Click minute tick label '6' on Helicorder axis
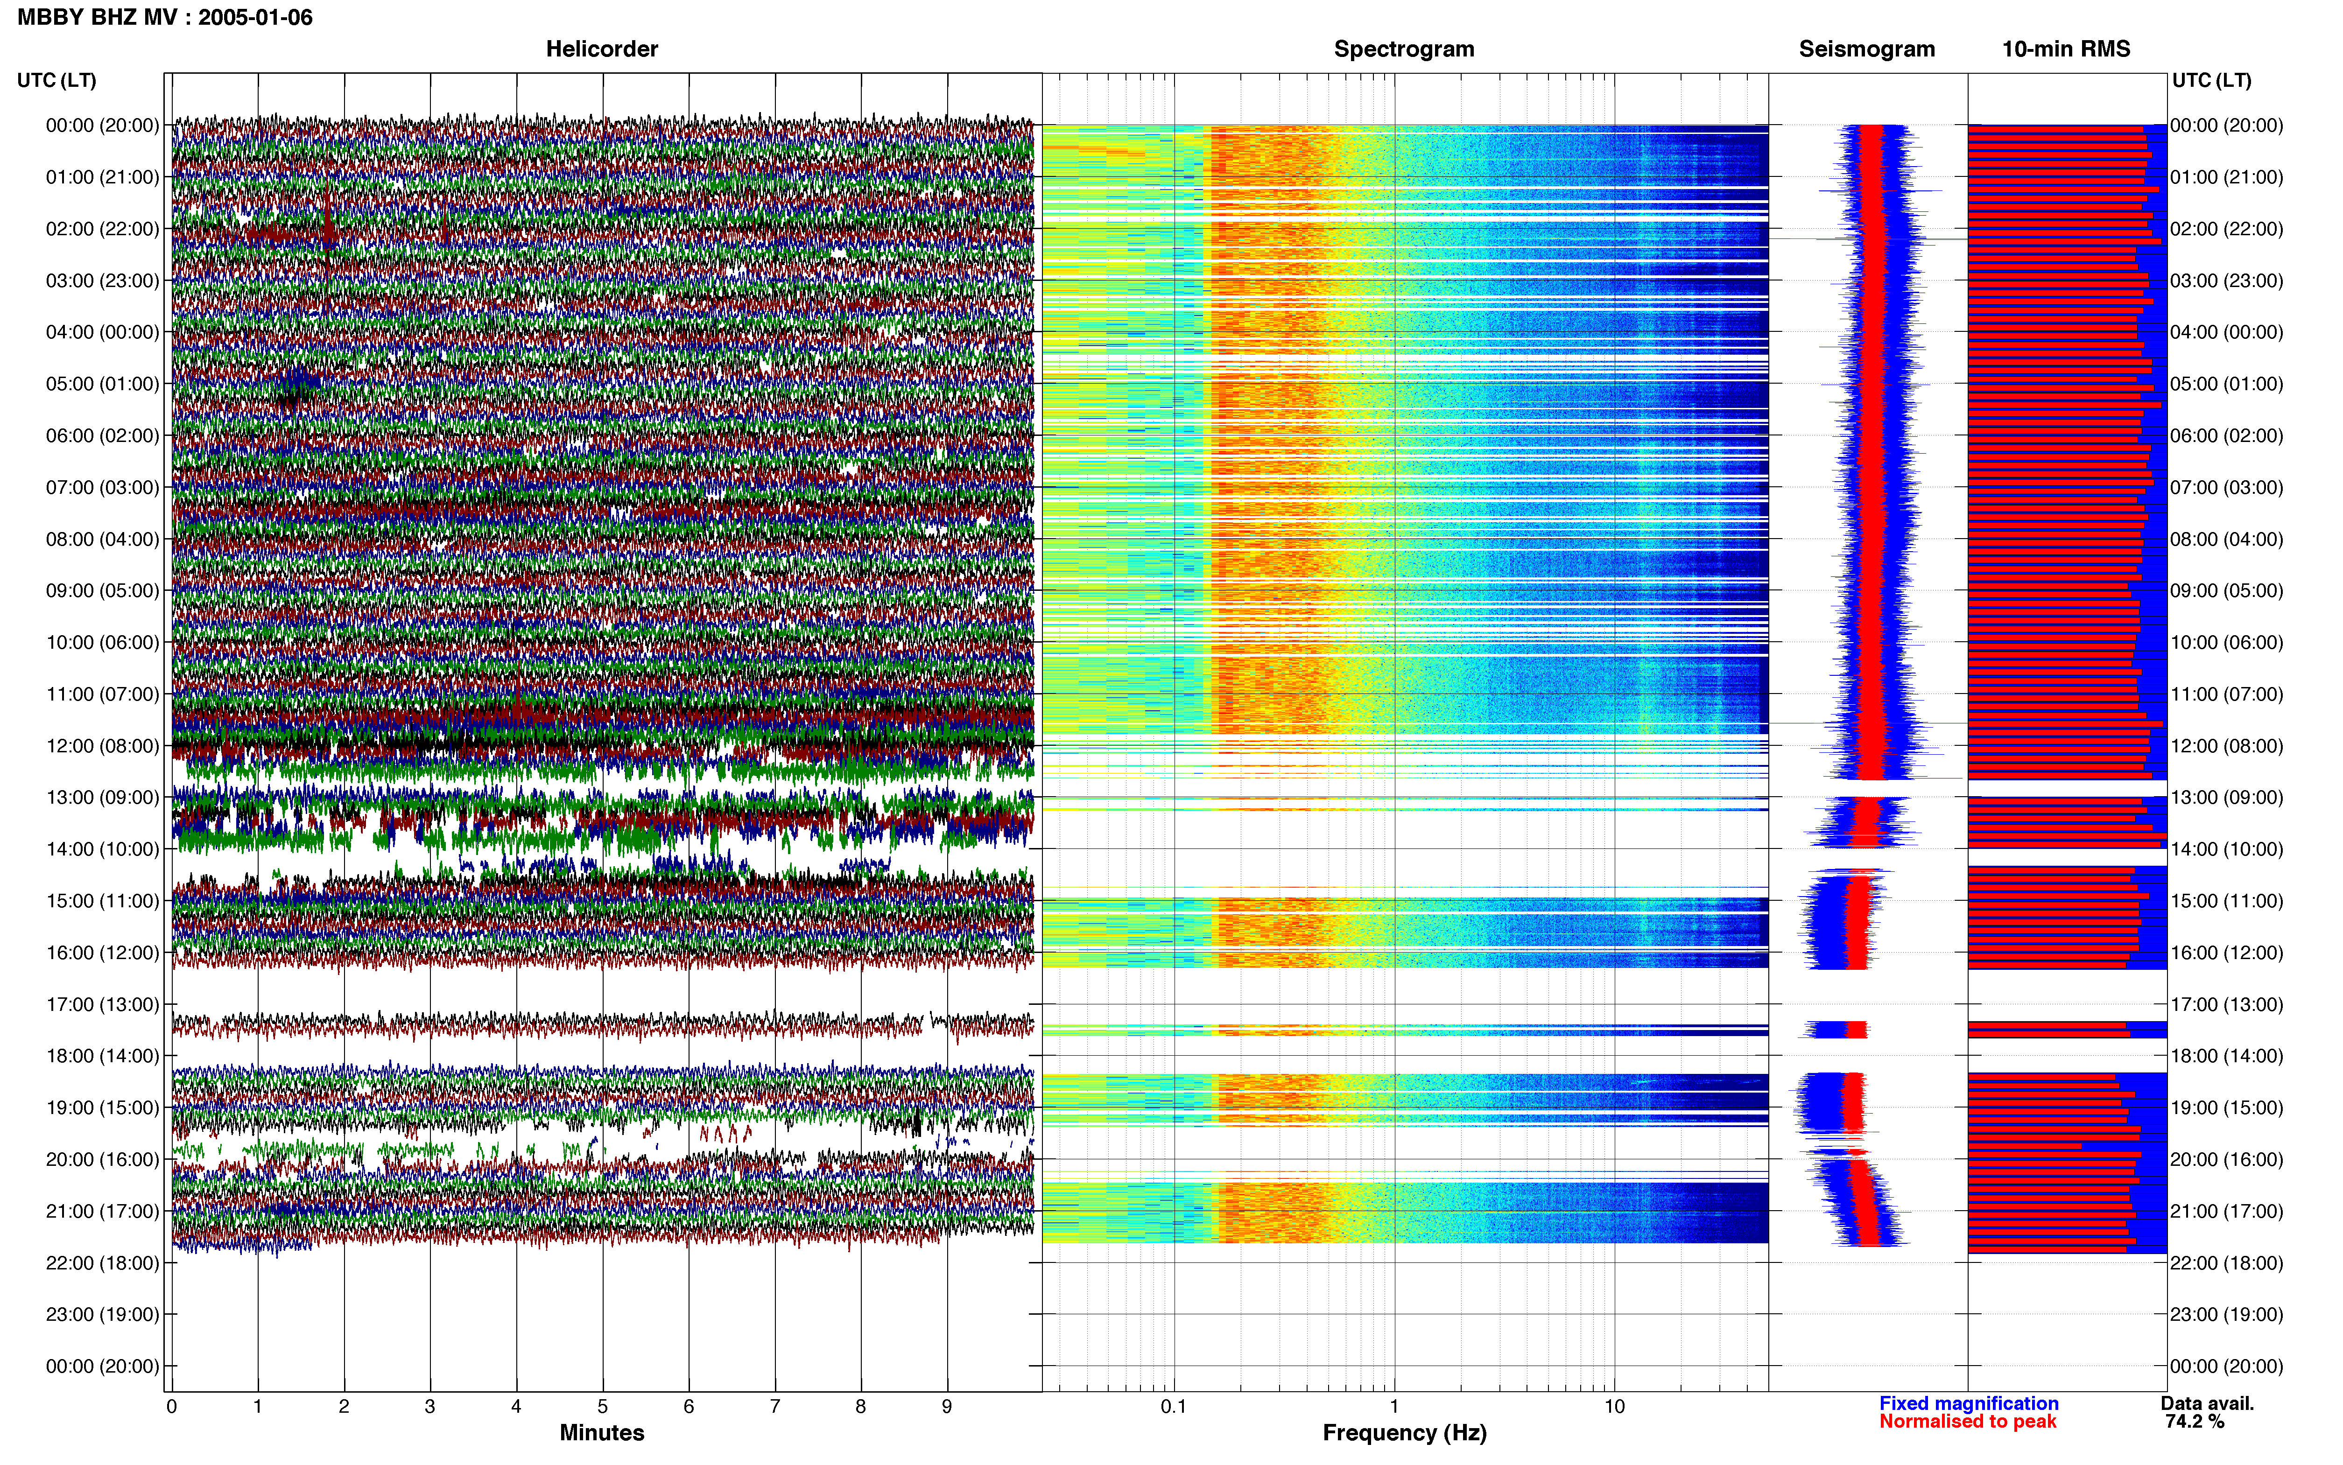 689,1407
